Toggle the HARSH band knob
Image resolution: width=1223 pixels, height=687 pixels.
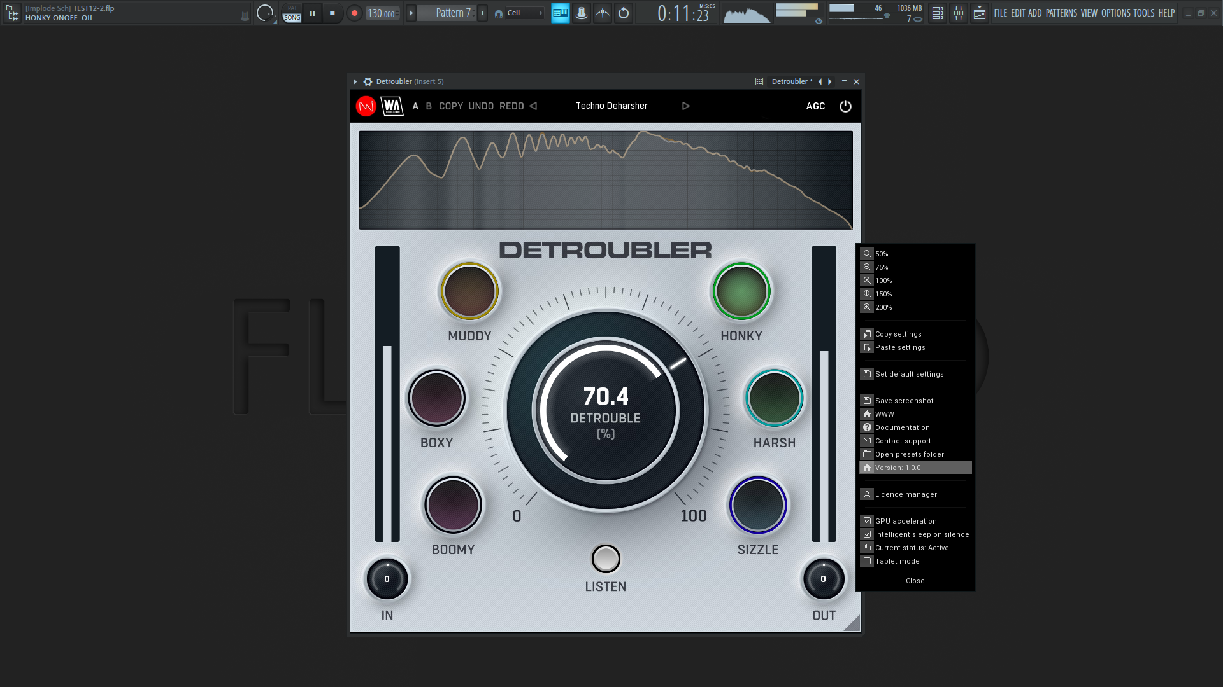pyautogui.click(x=775, y=398)
